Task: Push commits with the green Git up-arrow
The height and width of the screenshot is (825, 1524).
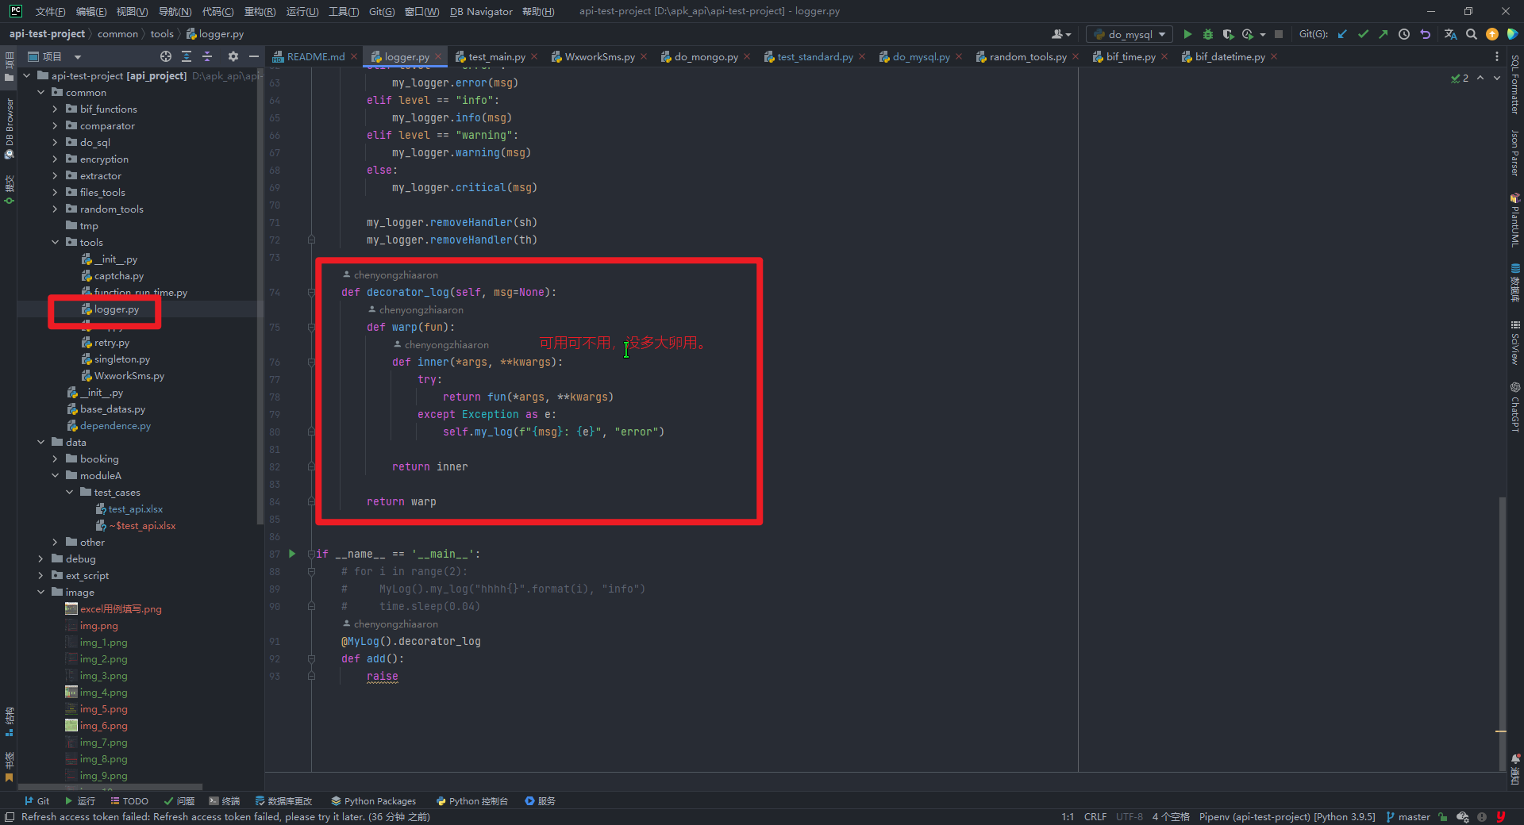Action: [x=1384, y=34]
